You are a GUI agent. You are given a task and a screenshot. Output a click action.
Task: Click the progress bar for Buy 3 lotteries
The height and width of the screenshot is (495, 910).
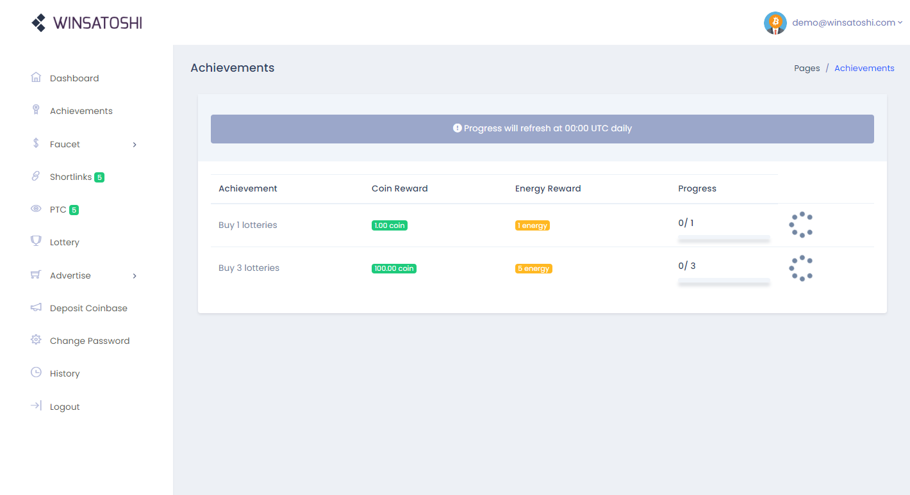[724, 281]
